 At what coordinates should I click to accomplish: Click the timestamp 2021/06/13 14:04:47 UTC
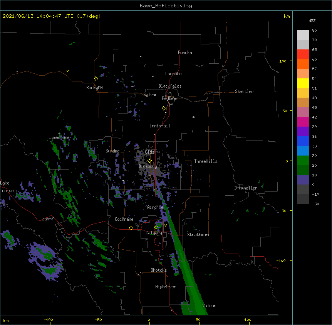pos(38,16)
